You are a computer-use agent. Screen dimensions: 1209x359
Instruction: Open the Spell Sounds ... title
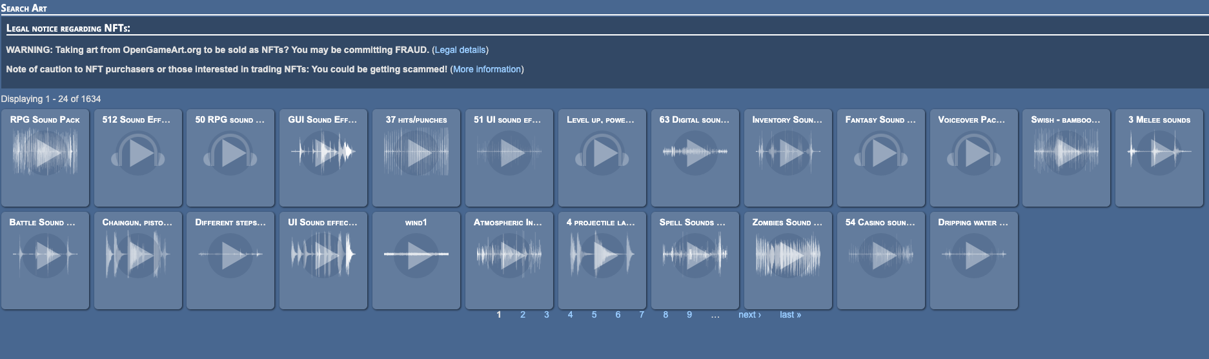pyautogui.click(x=693, y=222)
